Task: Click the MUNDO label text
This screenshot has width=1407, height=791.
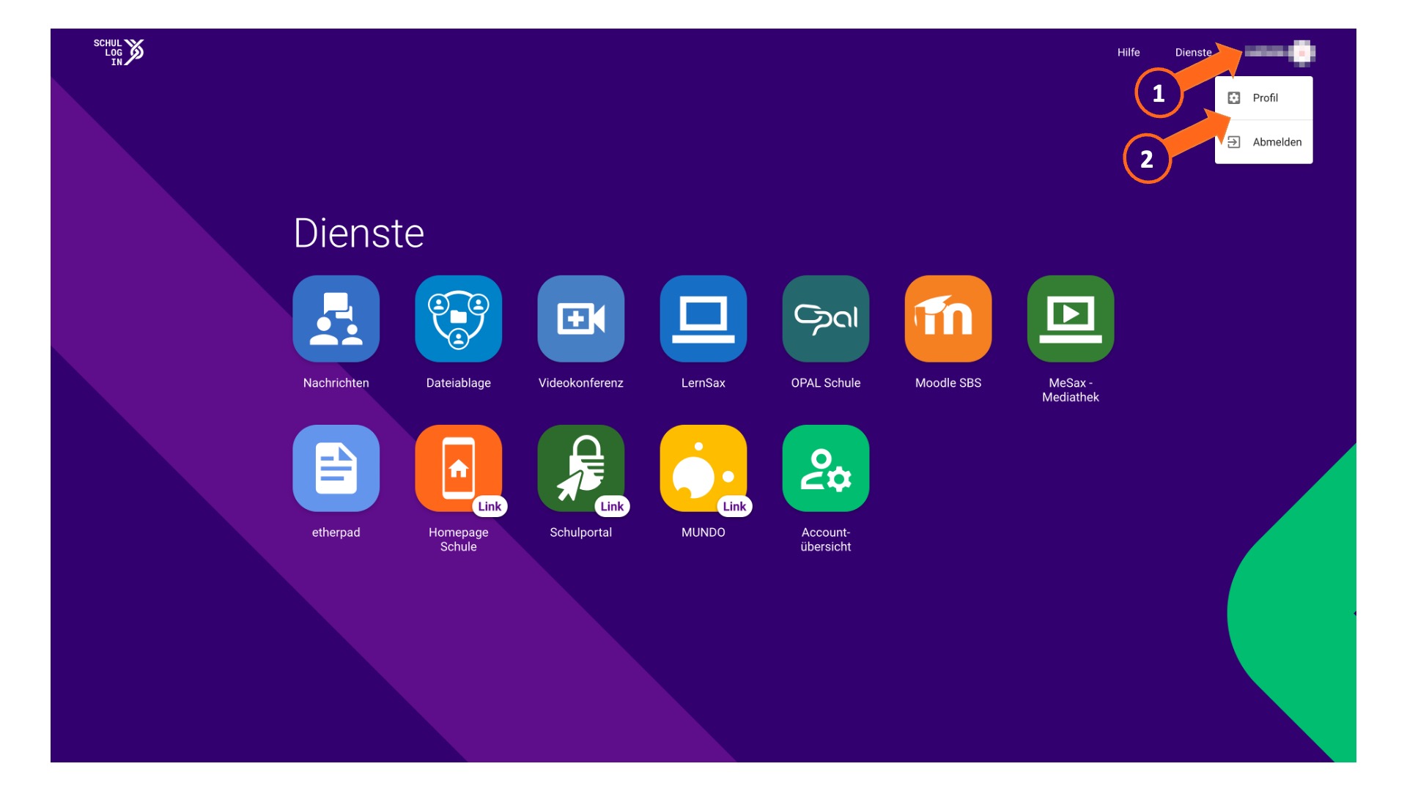Action: (x=703, y=532)
